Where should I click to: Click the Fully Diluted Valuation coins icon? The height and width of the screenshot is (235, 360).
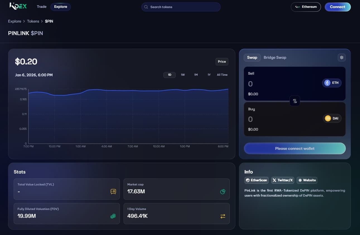(113, 216)
